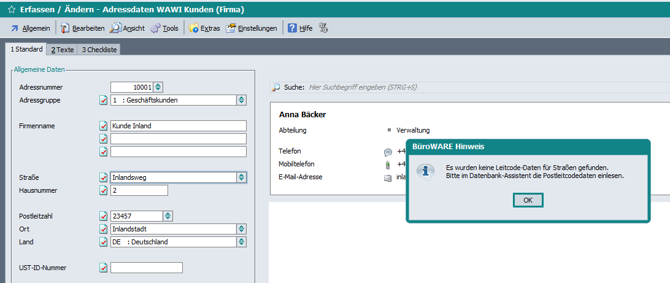Click the Adressnummer stepper arrows
This screenshot has width=670, height=283.
(x=158, y=87)
